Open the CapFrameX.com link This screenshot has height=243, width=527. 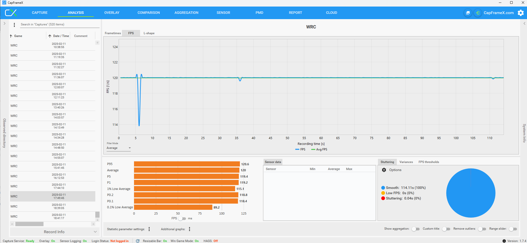click(x=499, y=13)
